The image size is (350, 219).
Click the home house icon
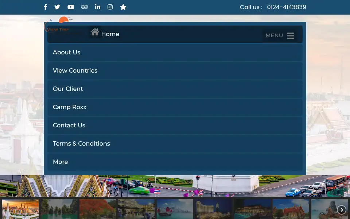[x=95, y=32]
